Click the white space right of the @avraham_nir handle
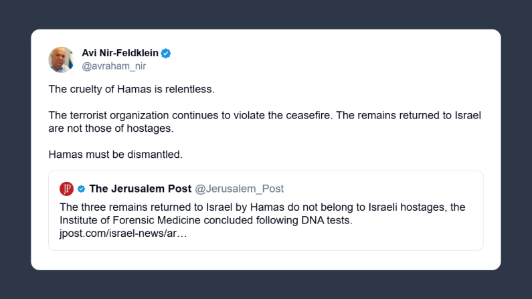532x299 pixels. 301,66
